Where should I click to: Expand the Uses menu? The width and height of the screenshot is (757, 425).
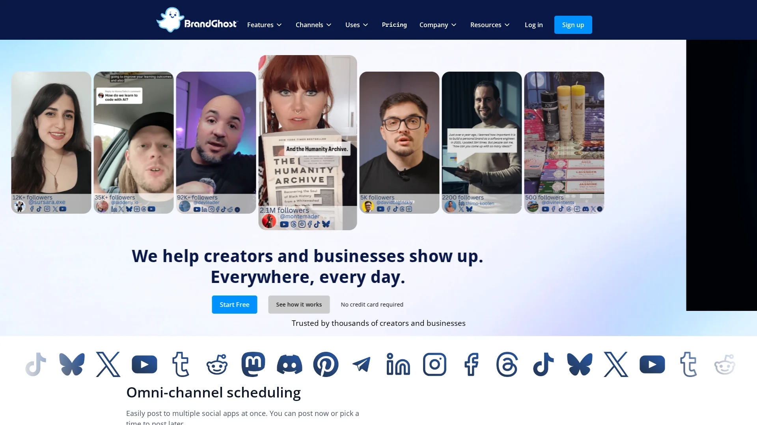pyautogui.click(x=357, y=25)
